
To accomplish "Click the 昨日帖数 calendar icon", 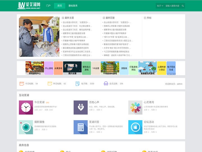I will click(50, 84).
